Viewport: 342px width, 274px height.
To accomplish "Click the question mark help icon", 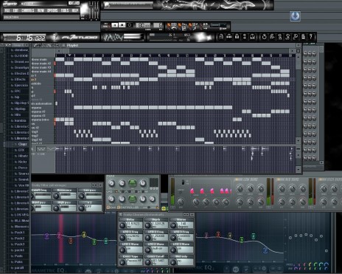I will 311,37.
